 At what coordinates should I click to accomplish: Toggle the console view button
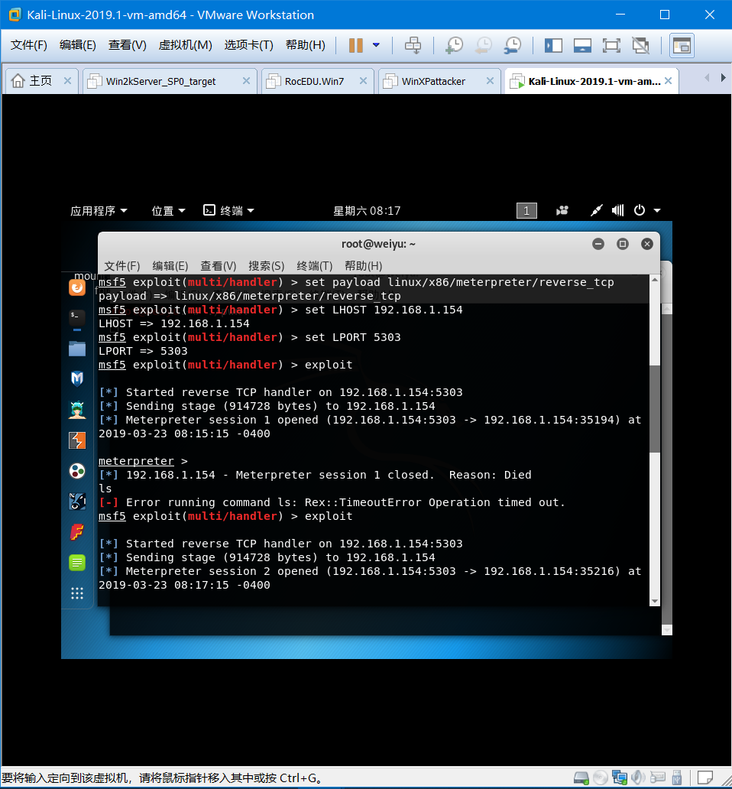(682, 45)
